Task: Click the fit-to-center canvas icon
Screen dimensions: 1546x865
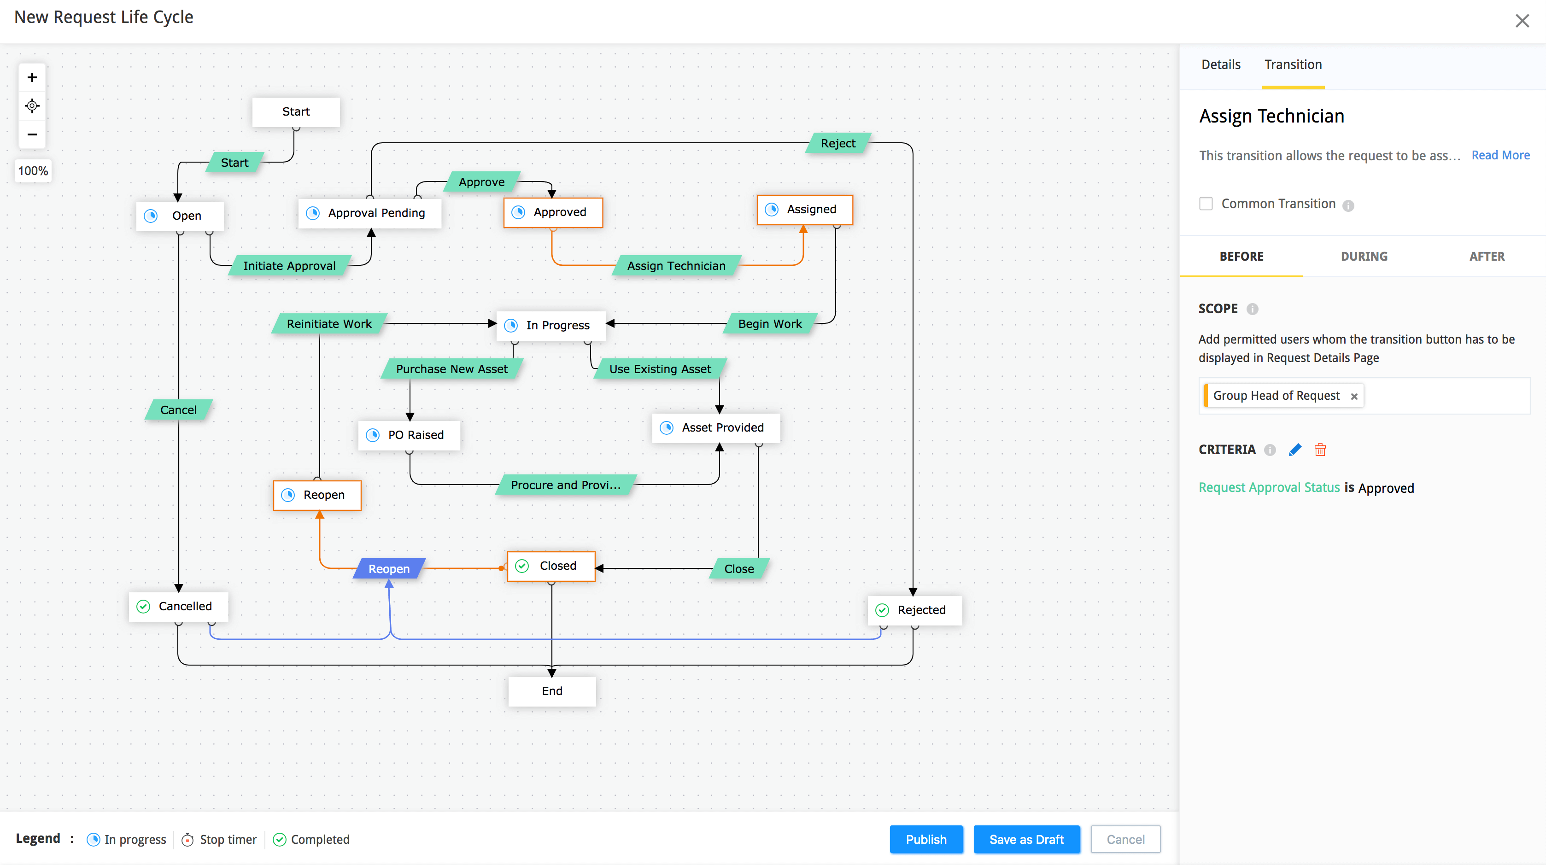Action: click(x=32, y=106)
